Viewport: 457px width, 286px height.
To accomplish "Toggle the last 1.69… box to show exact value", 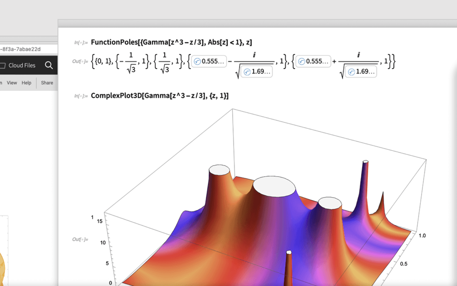I will point(361,72).
